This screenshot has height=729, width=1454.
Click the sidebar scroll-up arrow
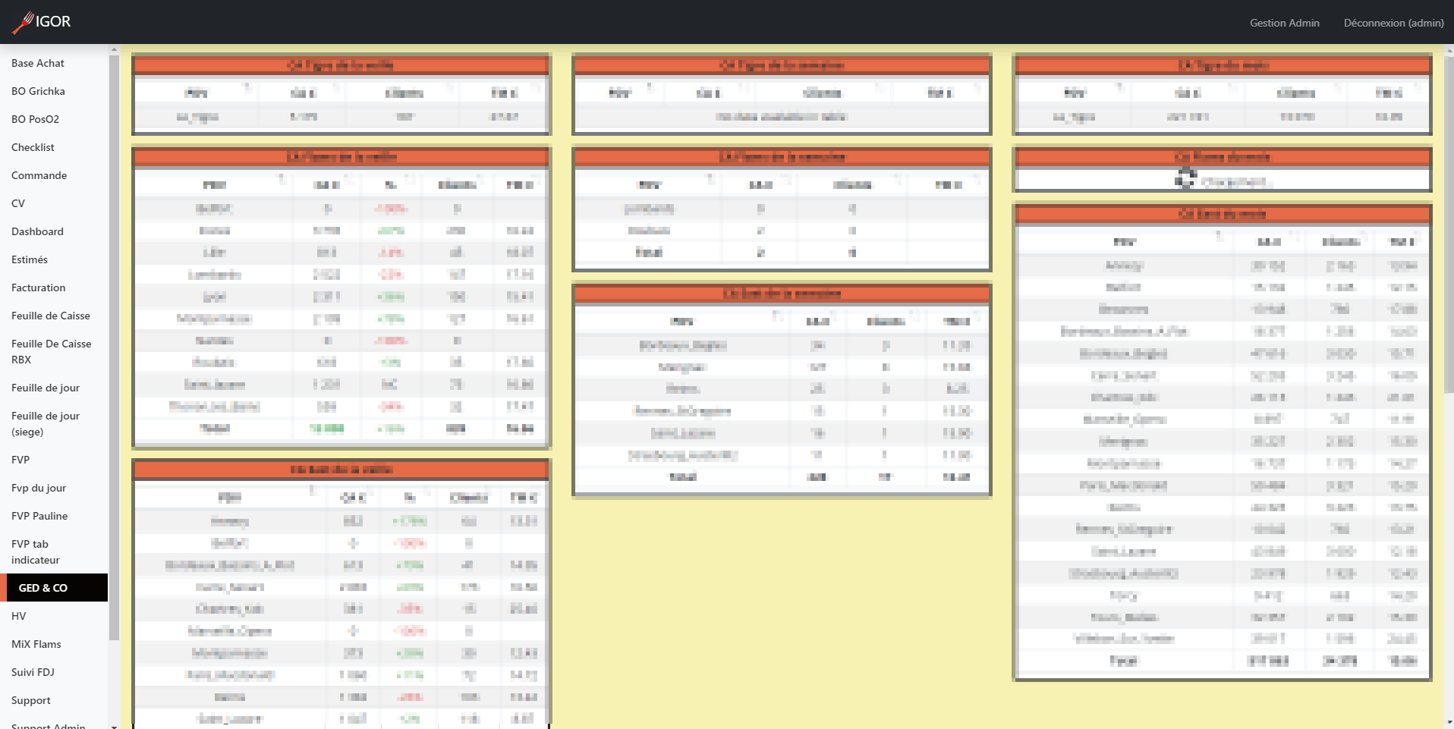coord(114,50)
